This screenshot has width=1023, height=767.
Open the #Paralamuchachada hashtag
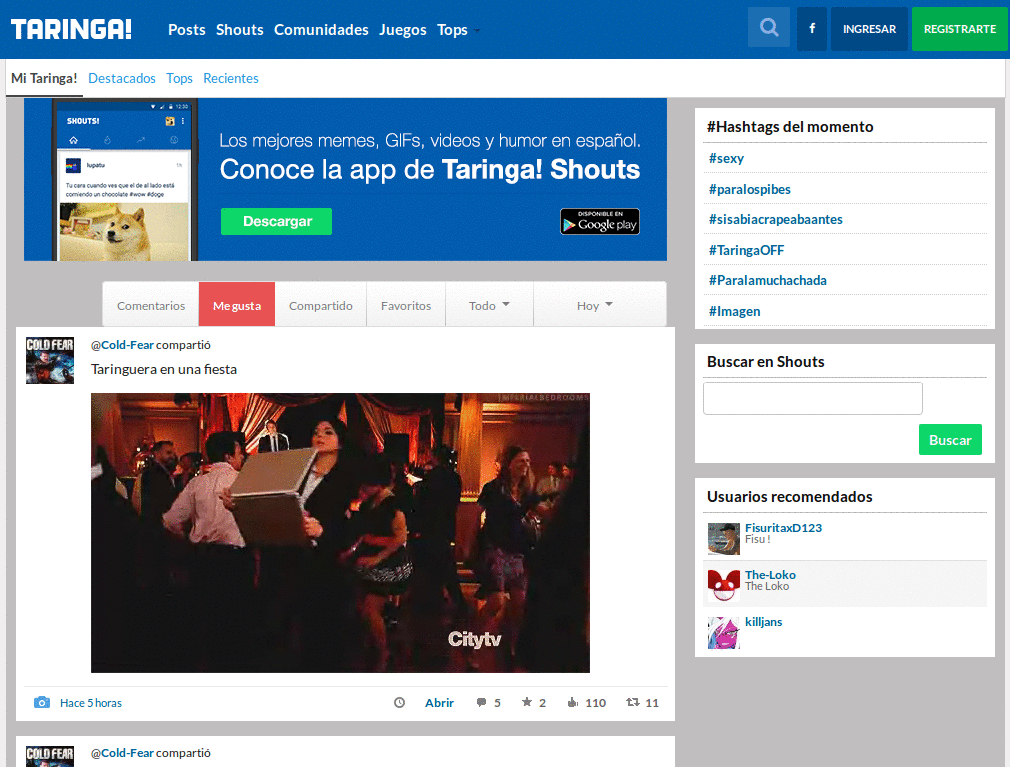[x=768, y=280]
